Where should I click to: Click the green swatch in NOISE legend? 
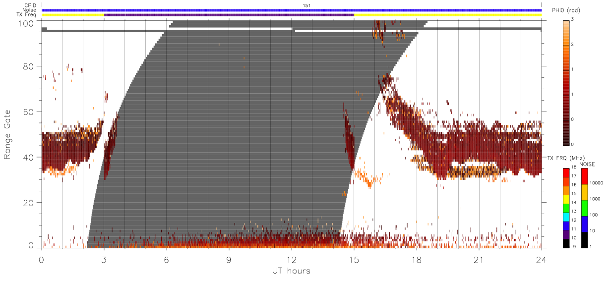tap(584, 208)
